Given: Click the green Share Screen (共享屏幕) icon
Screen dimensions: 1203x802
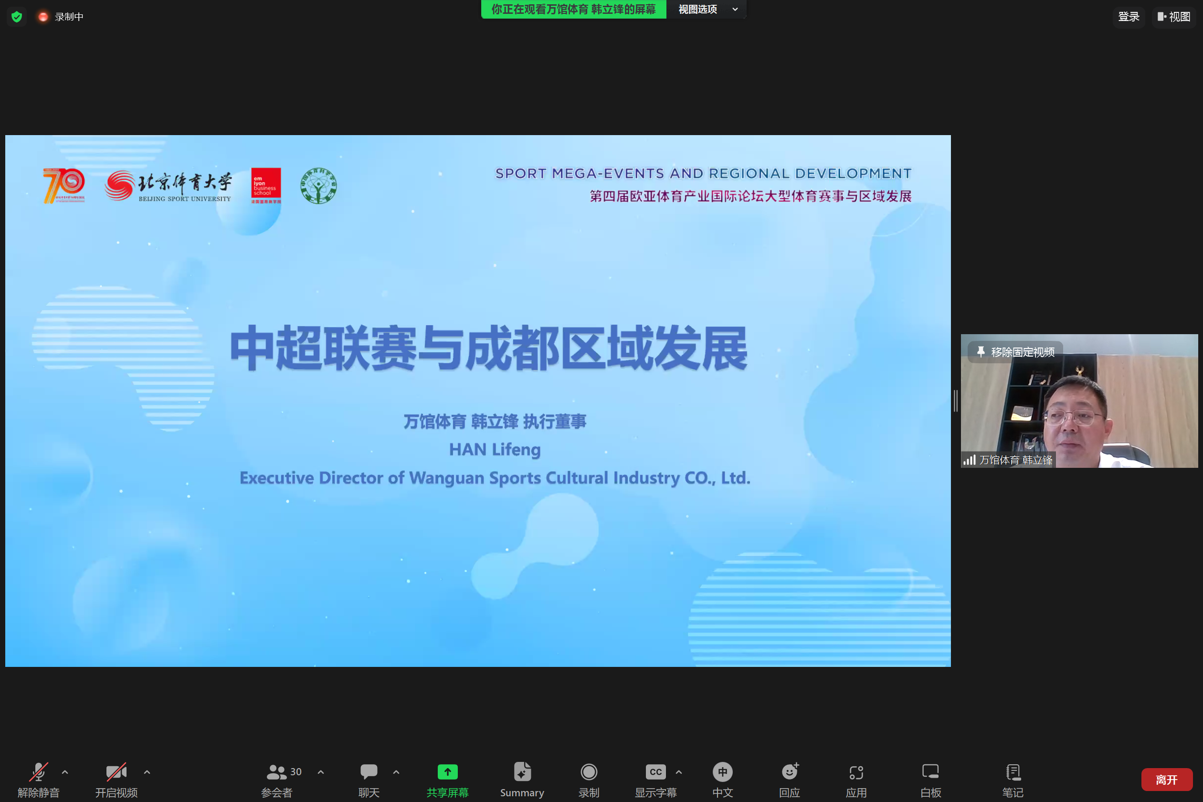Looking at the screenshot, I should pyautogui.click(x=447, y=772).
